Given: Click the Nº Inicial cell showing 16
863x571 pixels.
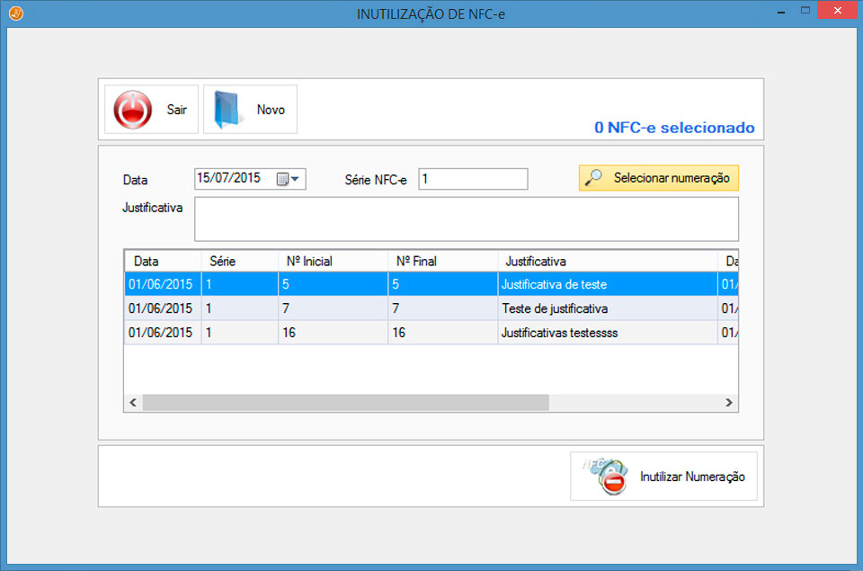Looking at the screenshot, I should pos(333,333).
